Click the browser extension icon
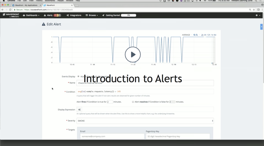 tap(259, 10)
